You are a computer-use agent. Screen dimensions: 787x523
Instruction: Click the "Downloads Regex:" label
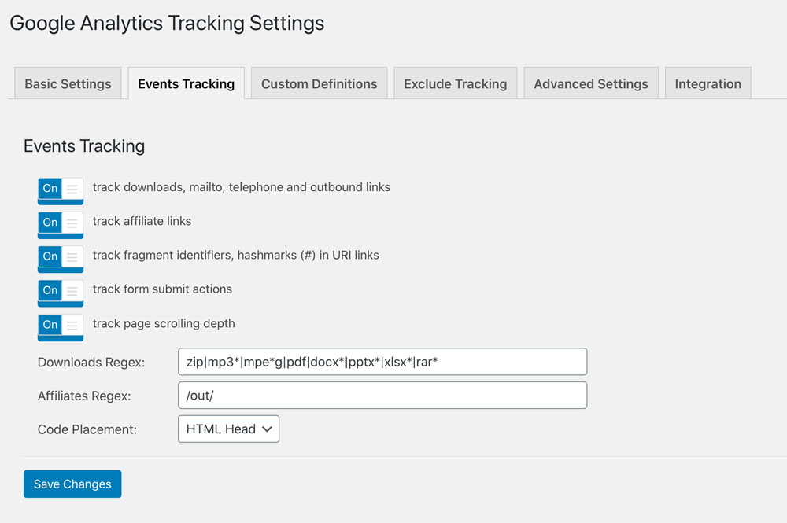coord(91,362)
